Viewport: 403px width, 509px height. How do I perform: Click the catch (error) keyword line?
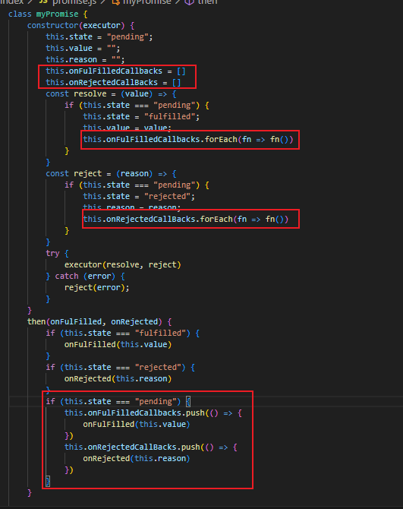click(85, 277)
